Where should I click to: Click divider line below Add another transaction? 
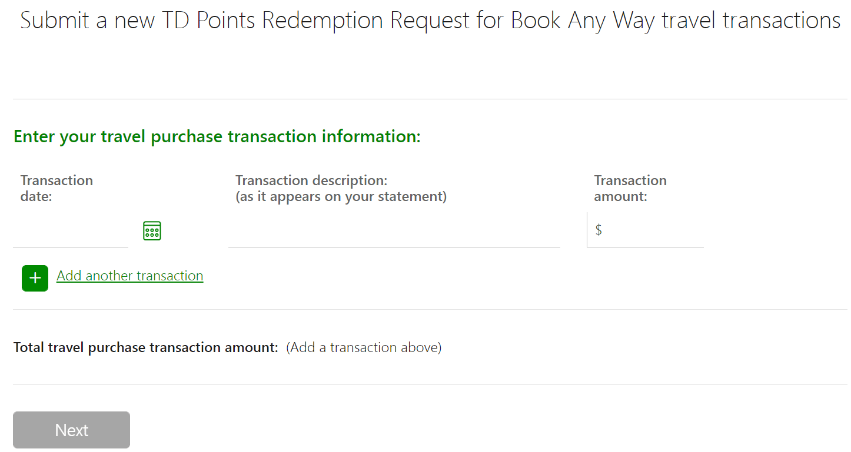pos(430,309)
